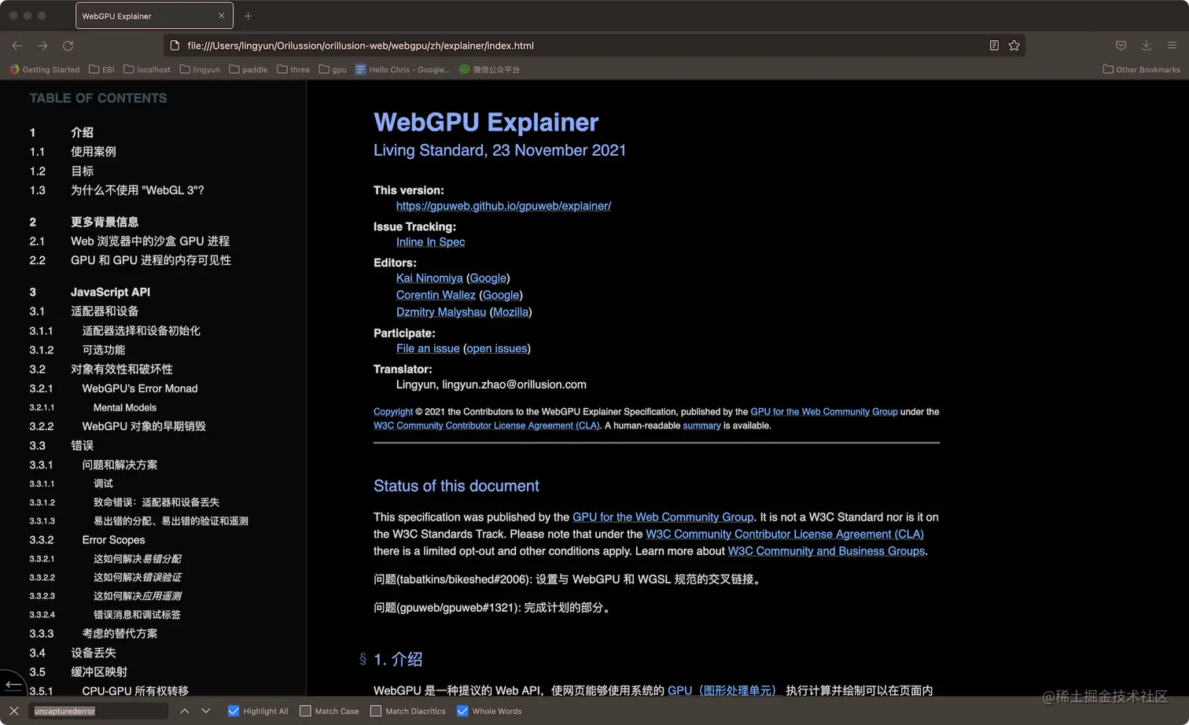Focus the find field containing uncapturederror
The width and height of the screenshot is (1189, 725).
coord(98,711)
